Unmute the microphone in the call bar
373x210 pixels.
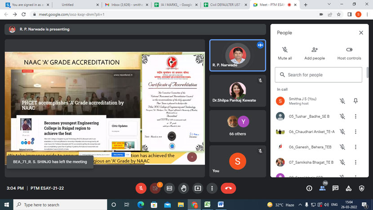tap(141, 188)
